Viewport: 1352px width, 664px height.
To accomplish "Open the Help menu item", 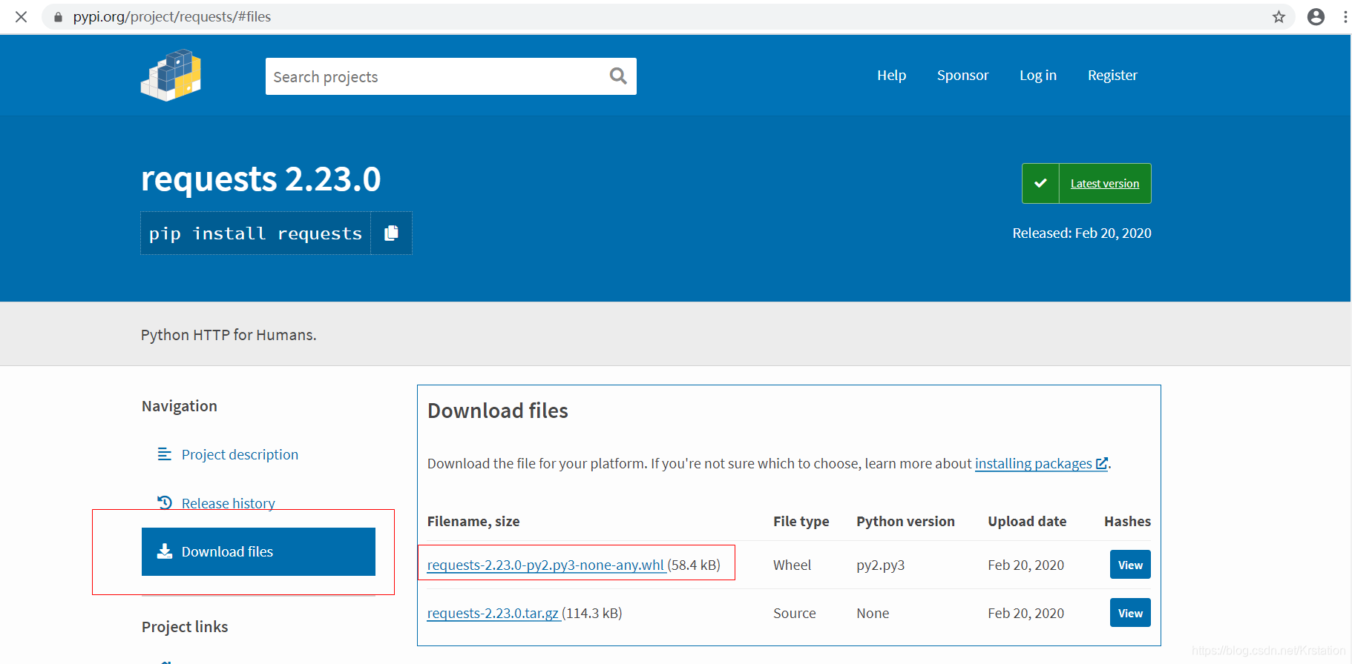I will point(891,75).
